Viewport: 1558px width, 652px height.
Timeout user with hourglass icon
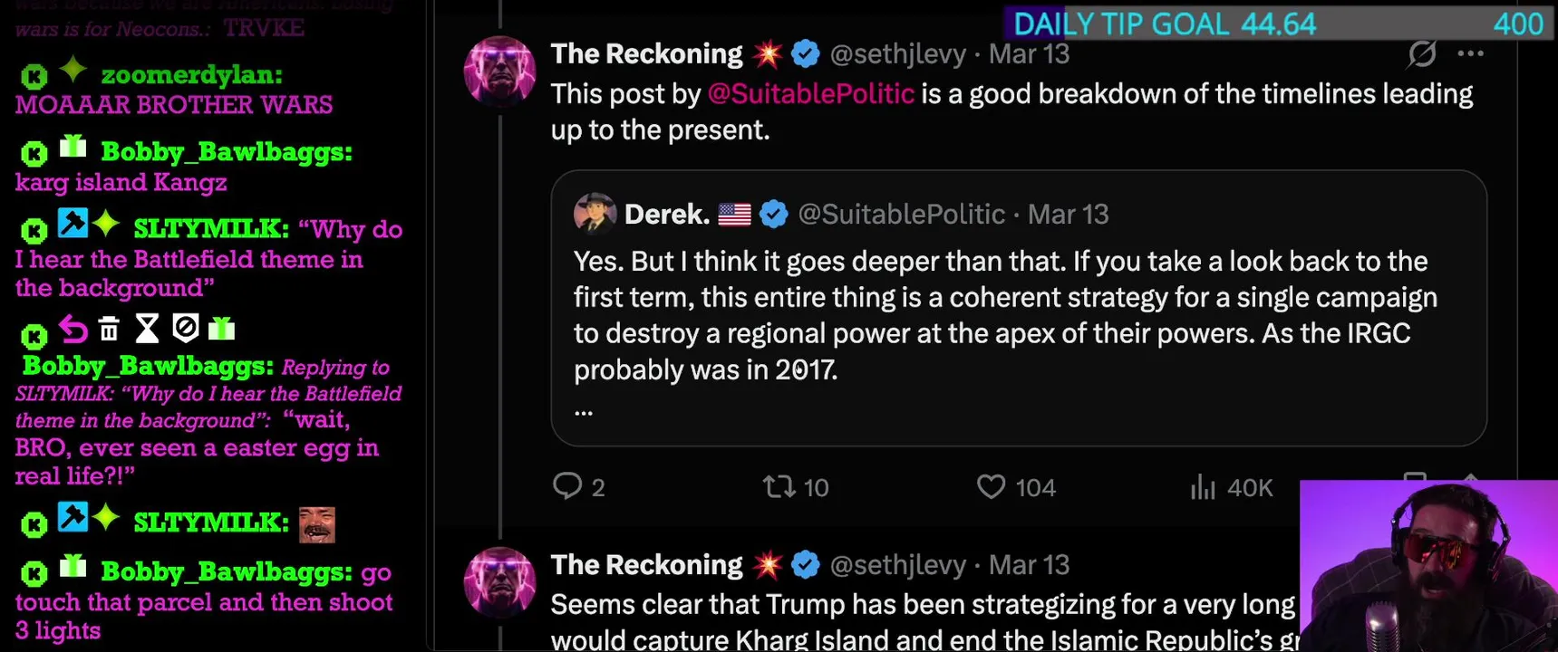point(147,329)
